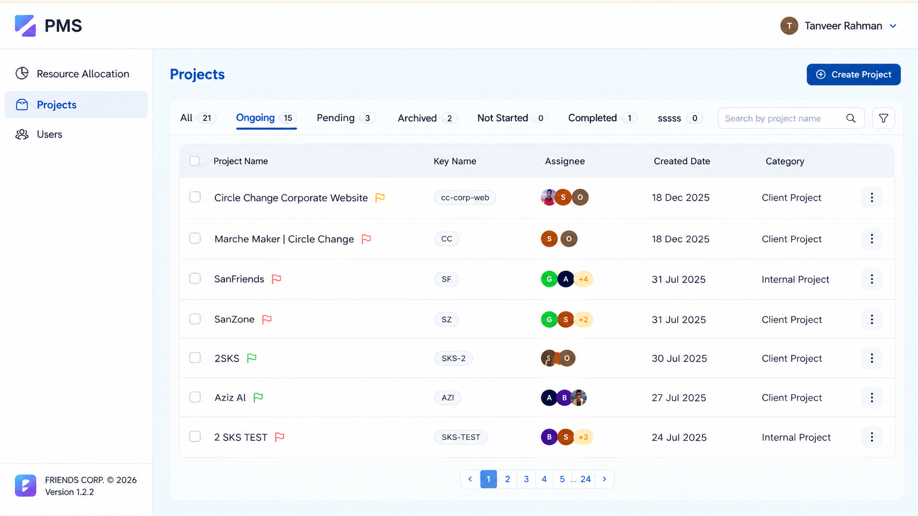The height and width of the screenshot is (516, 918).
Task: Tick the SanFriends checkbox
Action: pyautogui.click(x=195, y=279)
